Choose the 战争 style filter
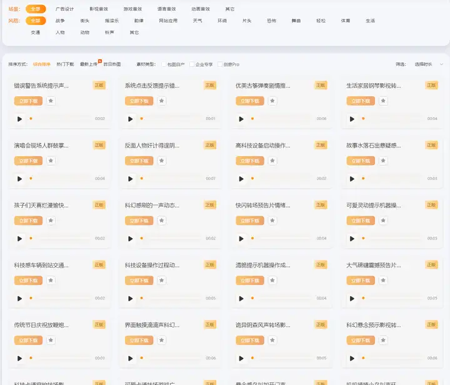This screenshot has width=450, height=385. pos(60,21)
